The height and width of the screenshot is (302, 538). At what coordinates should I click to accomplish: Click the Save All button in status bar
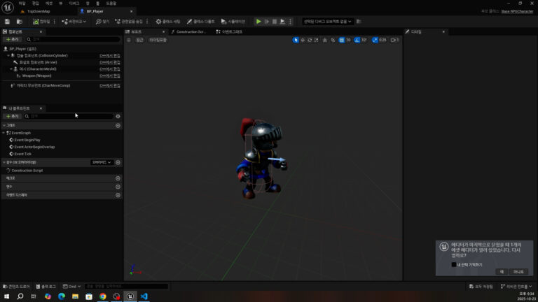click(481, 287)
